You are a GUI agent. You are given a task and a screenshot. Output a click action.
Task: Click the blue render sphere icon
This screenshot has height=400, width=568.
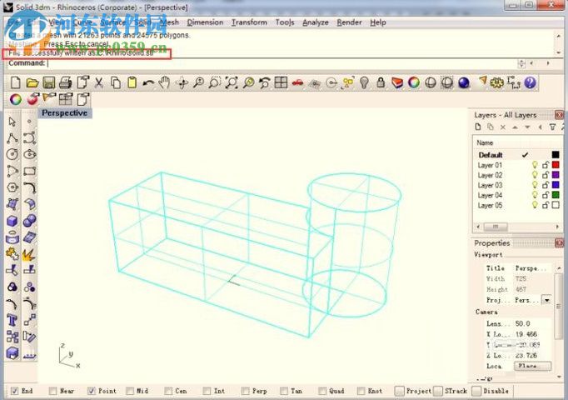coord(464,83)
